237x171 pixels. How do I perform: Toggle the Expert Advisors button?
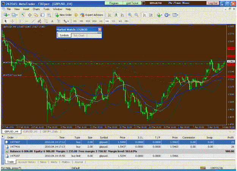(92, 15)
